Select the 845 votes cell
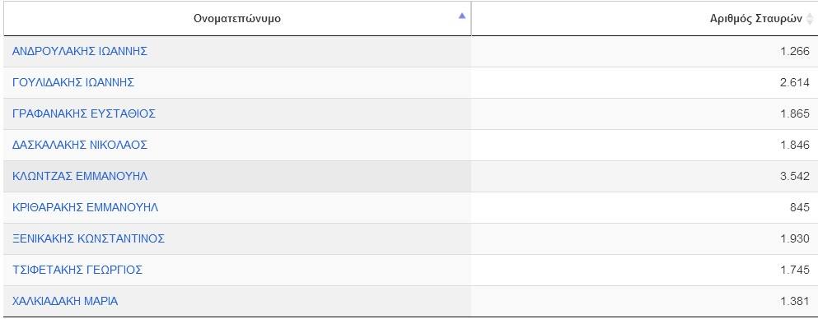Screen dimensions: 818x319 tap(644, 207)
